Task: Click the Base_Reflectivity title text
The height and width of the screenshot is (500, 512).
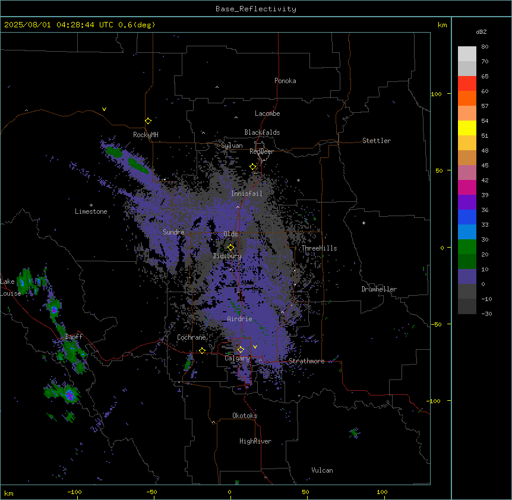Action: [256, 9]
